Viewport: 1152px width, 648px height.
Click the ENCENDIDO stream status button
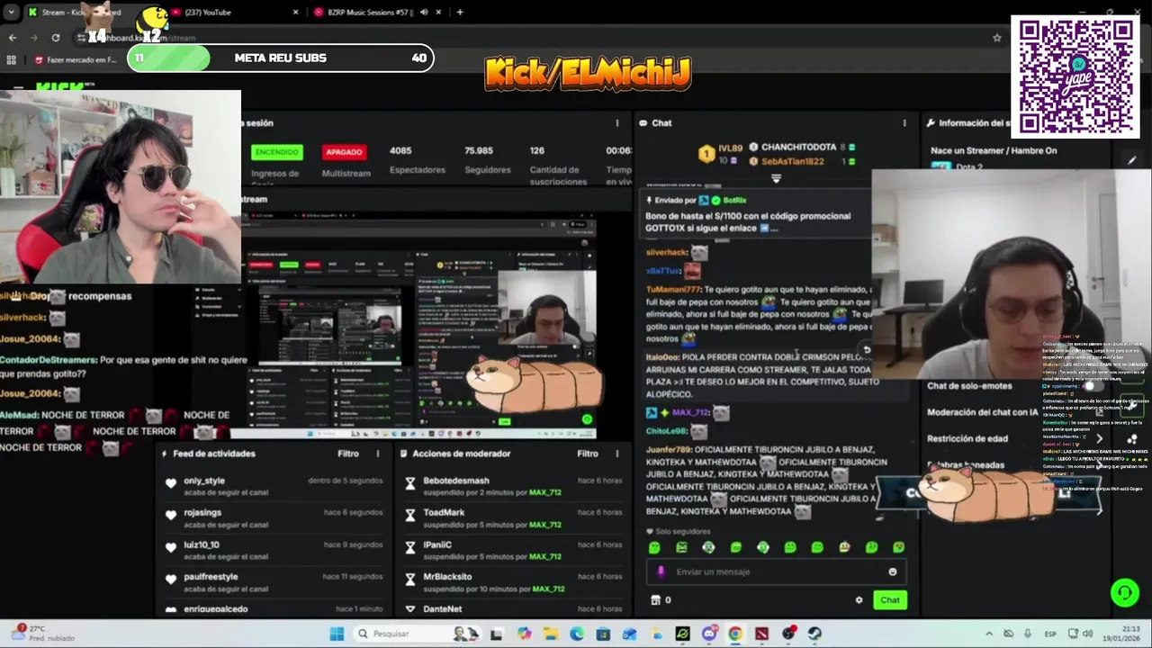point(276,152)
